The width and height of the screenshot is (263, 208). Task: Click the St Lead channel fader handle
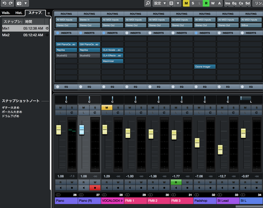(220, 149)
